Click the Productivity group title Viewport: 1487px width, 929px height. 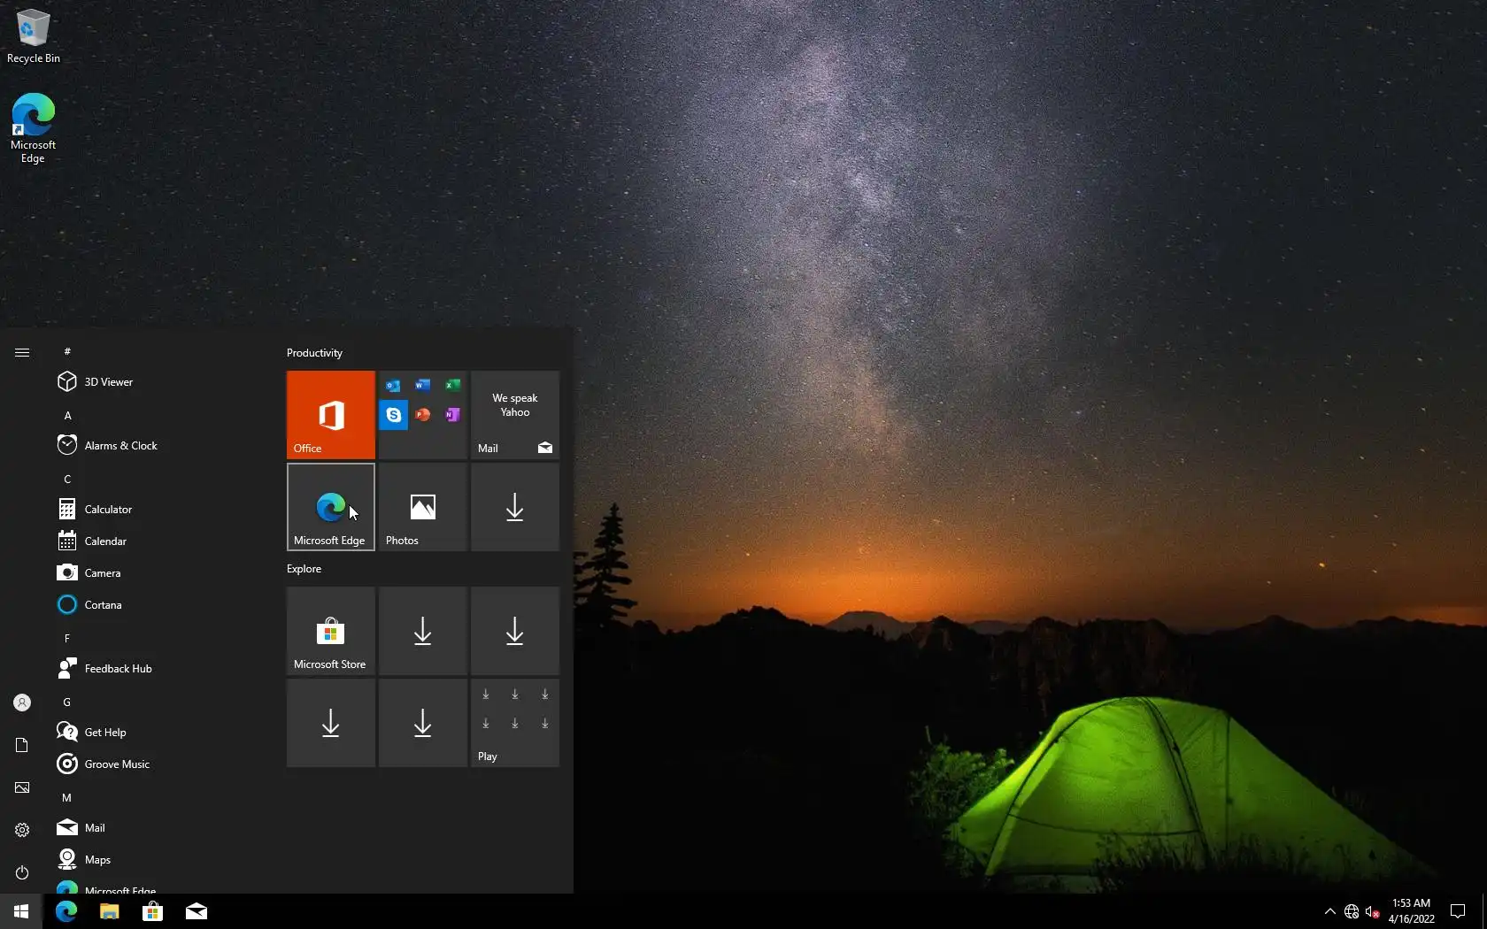click(x=314, y=352)
